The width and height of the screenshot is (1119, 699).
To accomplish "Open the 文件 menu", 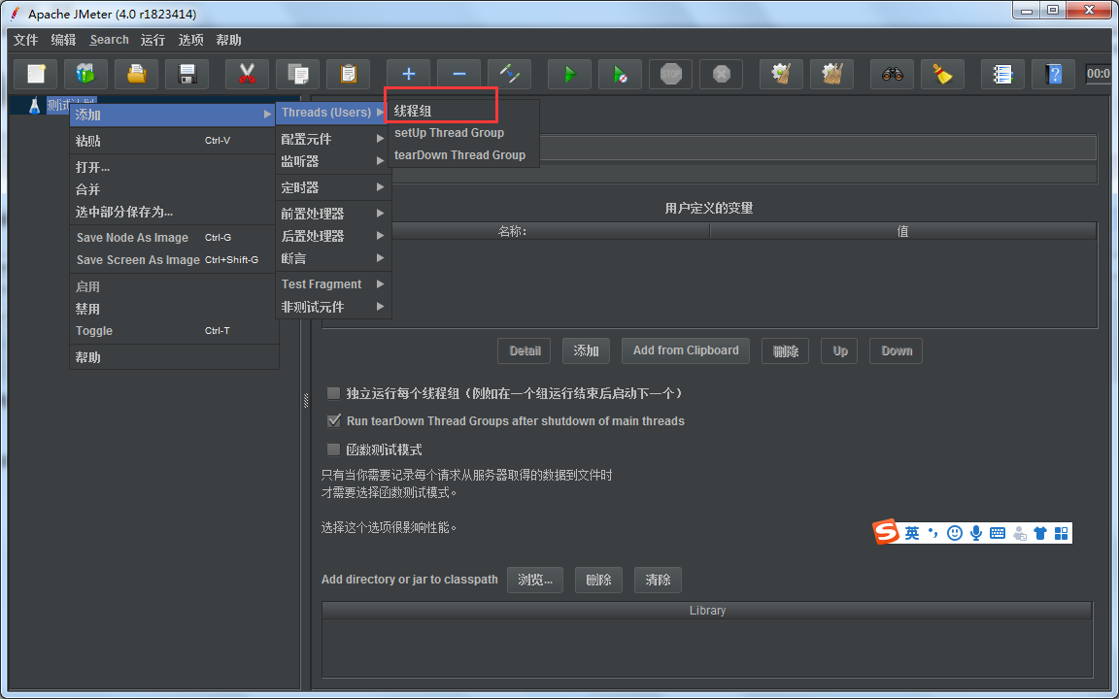I will pos(25,40).
